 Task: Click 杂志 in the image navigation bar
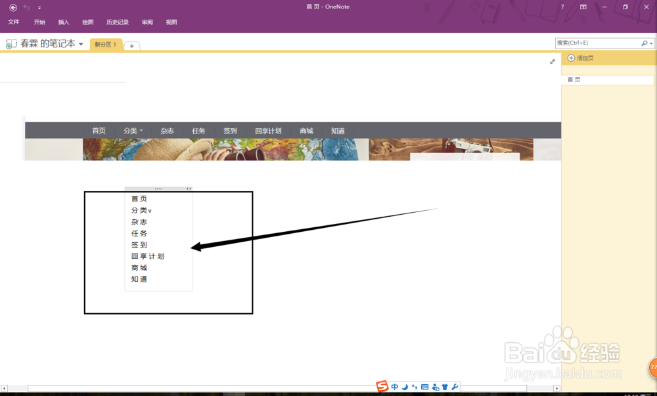click(167, 131)
